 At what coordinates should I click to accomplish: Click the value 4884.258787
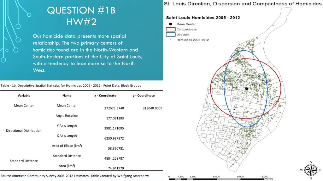click(114, 158)
